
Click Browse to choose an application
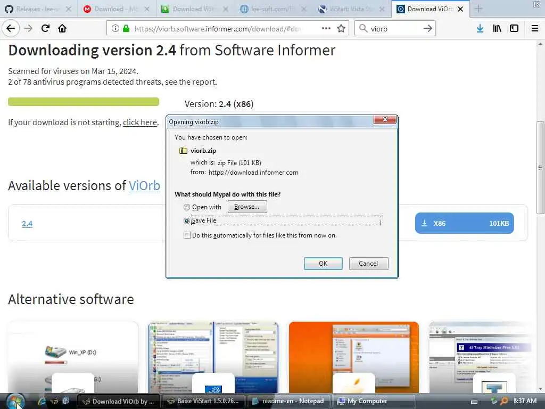coord(247,207)
